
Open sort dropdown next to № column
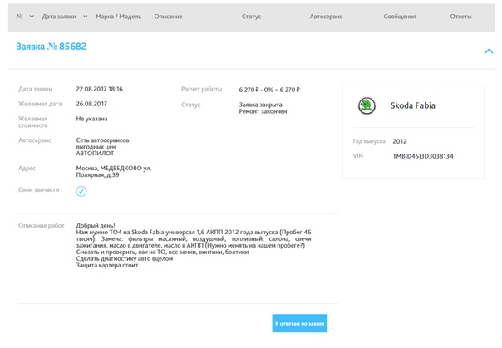[32, 17]
